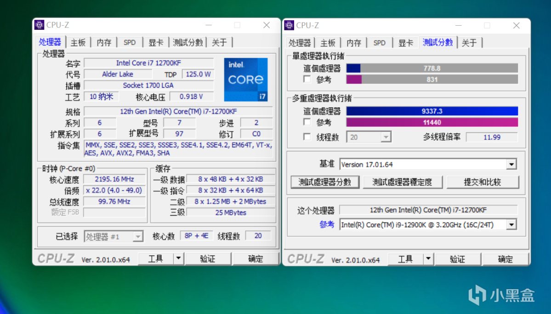Click the CPU-Z app icon in right window title bar
The height and width of the screenshot is (314, 551).
(x=289, y=25)
